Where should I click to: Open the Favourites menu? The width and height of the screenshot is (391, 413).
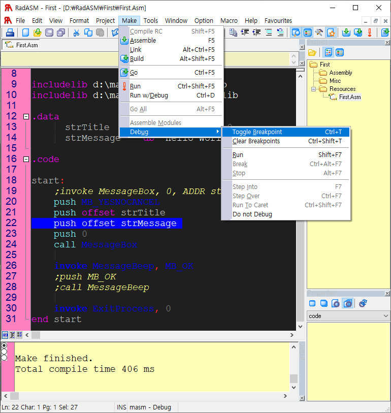(x=278, y=20)
